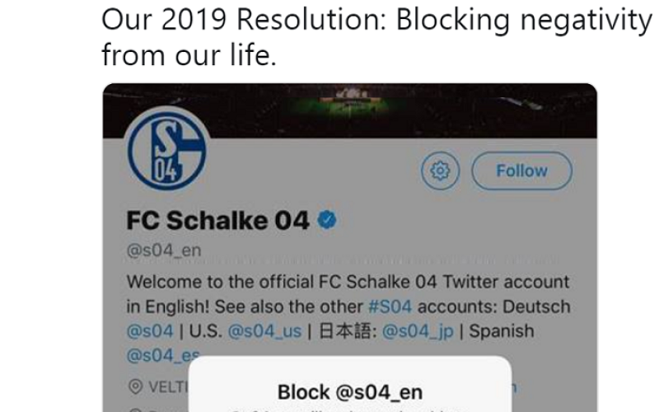Open the #S04 hashtag link
659x412 pixels.
390,307
